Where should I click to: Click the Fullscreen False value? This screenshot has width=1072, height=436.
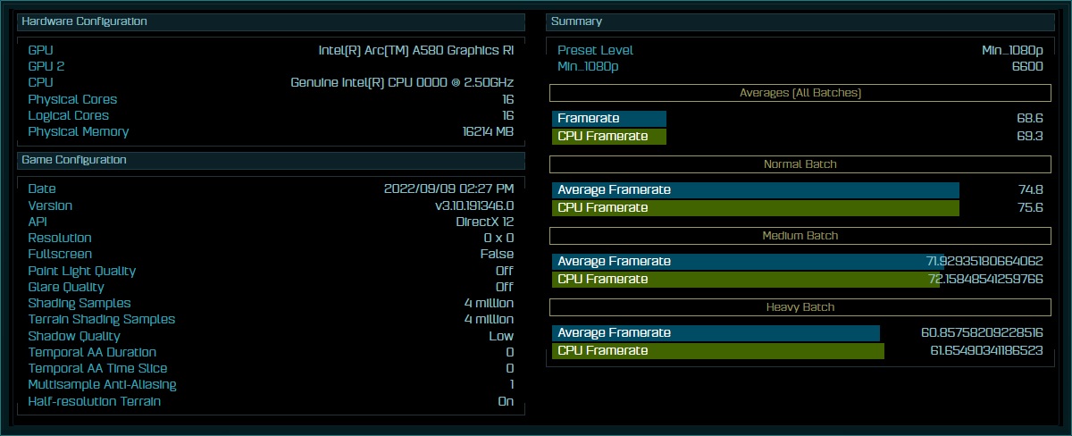click(x=497, y=255)
